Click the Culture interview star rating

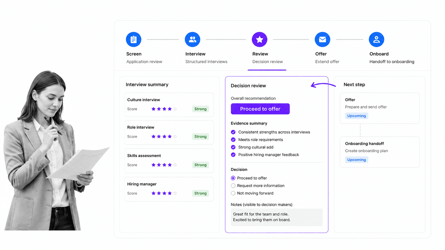164,109
